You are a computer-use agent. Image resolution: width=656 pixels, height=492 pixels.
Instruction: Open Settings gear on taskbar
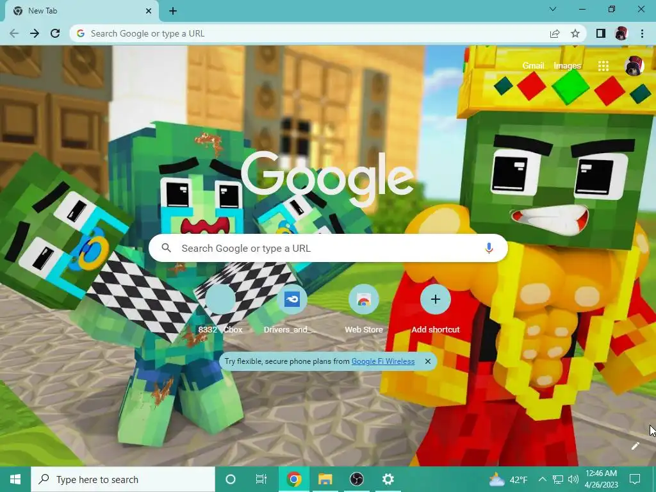pos(388,479)
